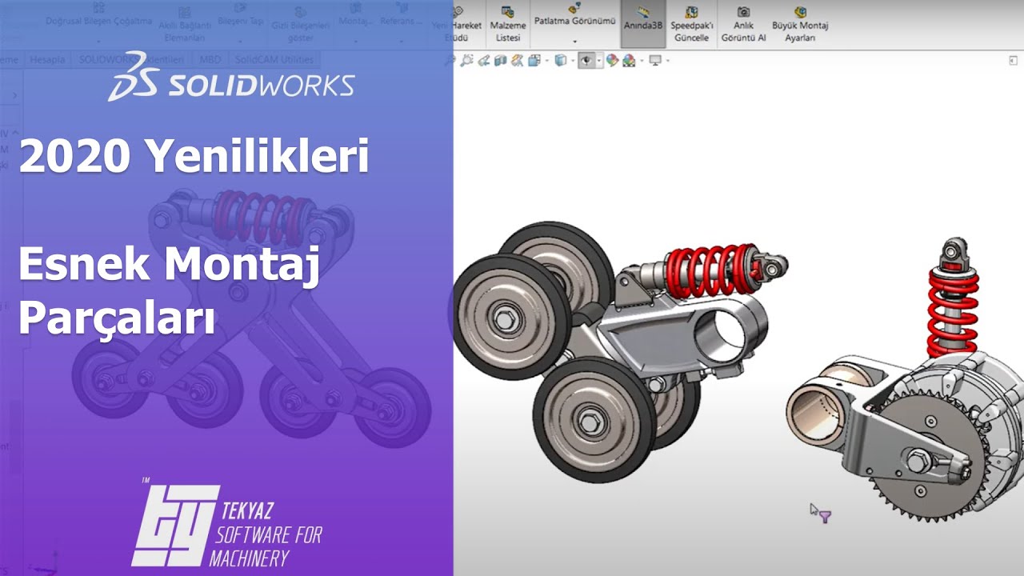Switch to SolidCAM Utilities tab
The image size is (1024, 576).
(274, 59)
